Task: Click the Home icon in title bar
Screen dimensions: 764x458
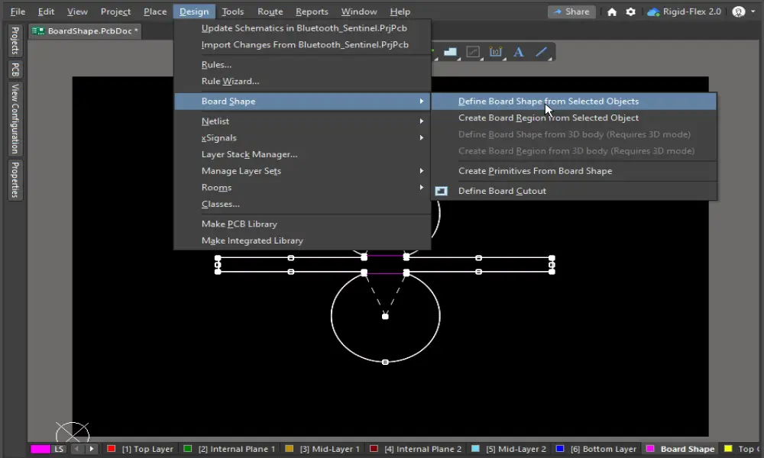Action: 612,11
